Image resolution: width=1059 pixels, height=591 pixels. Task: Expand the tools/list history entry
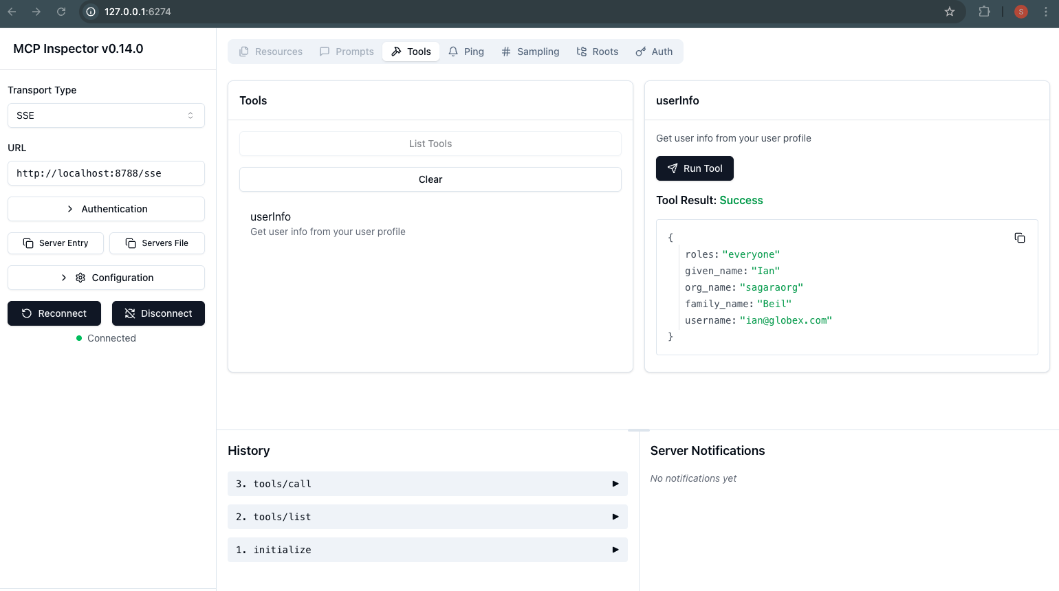[x=428, y=517]
